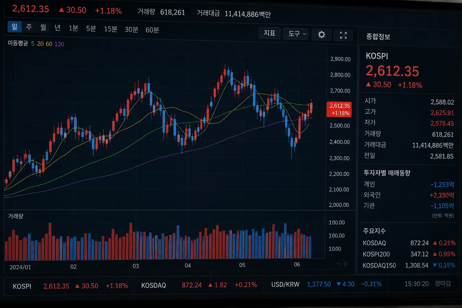Viewport: 462px width, 308px height.
Task: Click the large 2,612.35 price in 종합정보 panel
Action: [392, 71]
